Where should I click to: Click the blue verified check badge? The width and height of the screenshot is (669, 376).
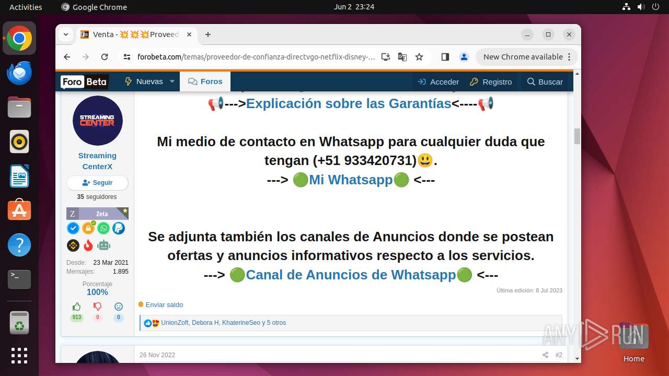point(73,228)
